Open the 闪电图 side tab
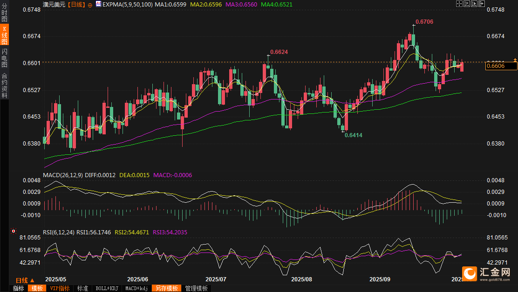 tap(5, 57)
